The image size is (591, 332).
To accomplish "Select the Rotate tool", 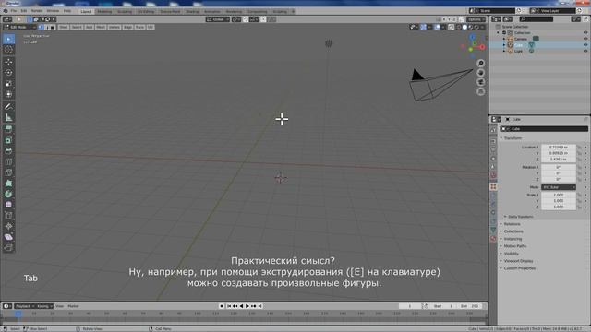I will click(x=8, y=72).
